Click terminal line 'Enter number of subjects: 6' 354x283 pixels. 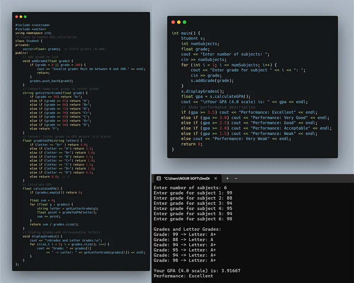point(190,188)
